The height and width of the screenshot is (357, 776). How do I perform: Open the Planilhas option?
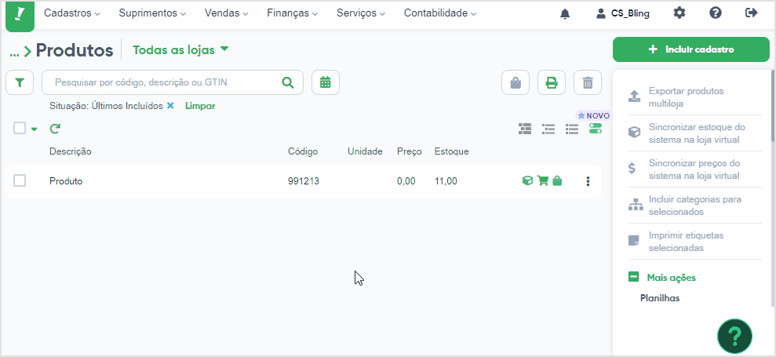click(x=660, y=299)
